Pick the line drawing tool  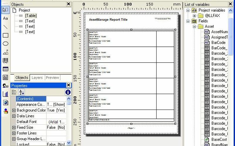pyautogui.click(x=5, y=27)
